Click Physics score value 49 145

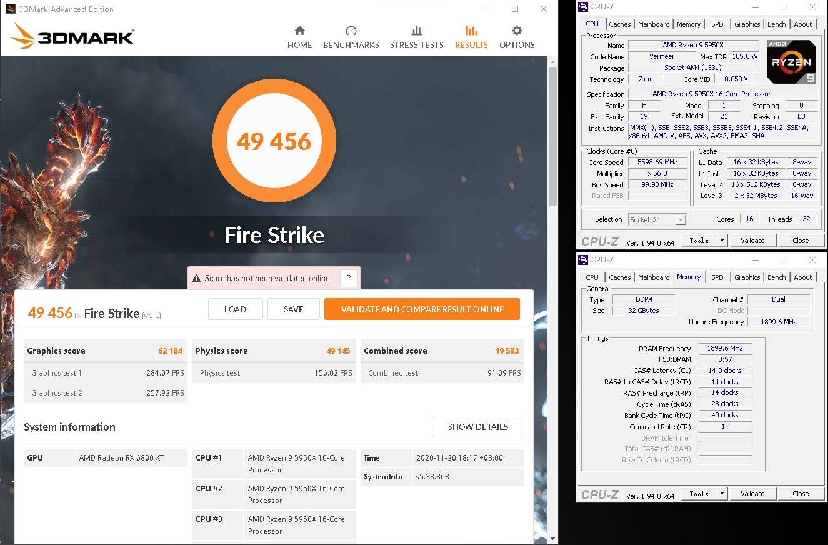coord(338,351)
